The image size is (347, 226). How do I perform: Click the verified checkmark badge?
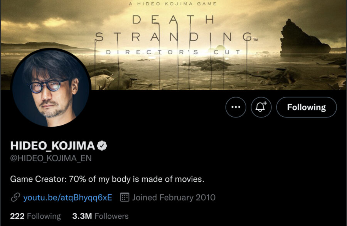[x=102, y=146]
